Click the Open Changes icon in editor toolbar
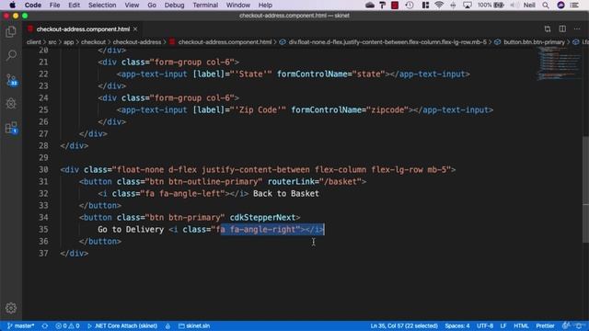Image resolution: width=589 pixels, height=331 pixels. tap(548, 29)
